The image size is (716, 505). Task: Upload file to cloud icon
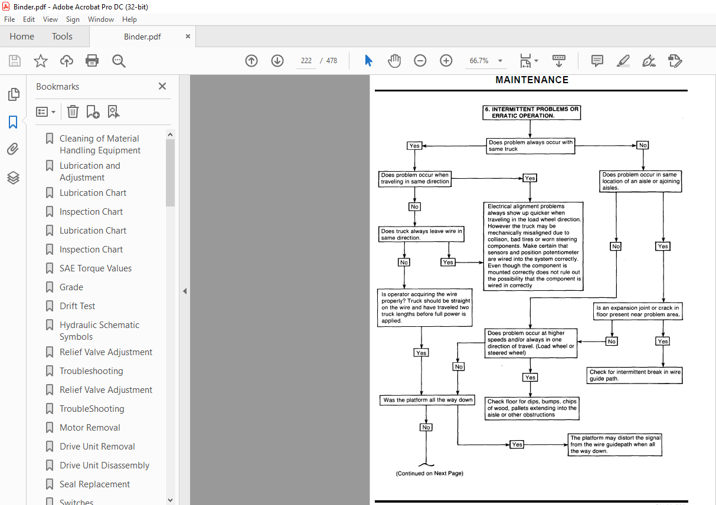pyautogui.click(x=67, y=61)
